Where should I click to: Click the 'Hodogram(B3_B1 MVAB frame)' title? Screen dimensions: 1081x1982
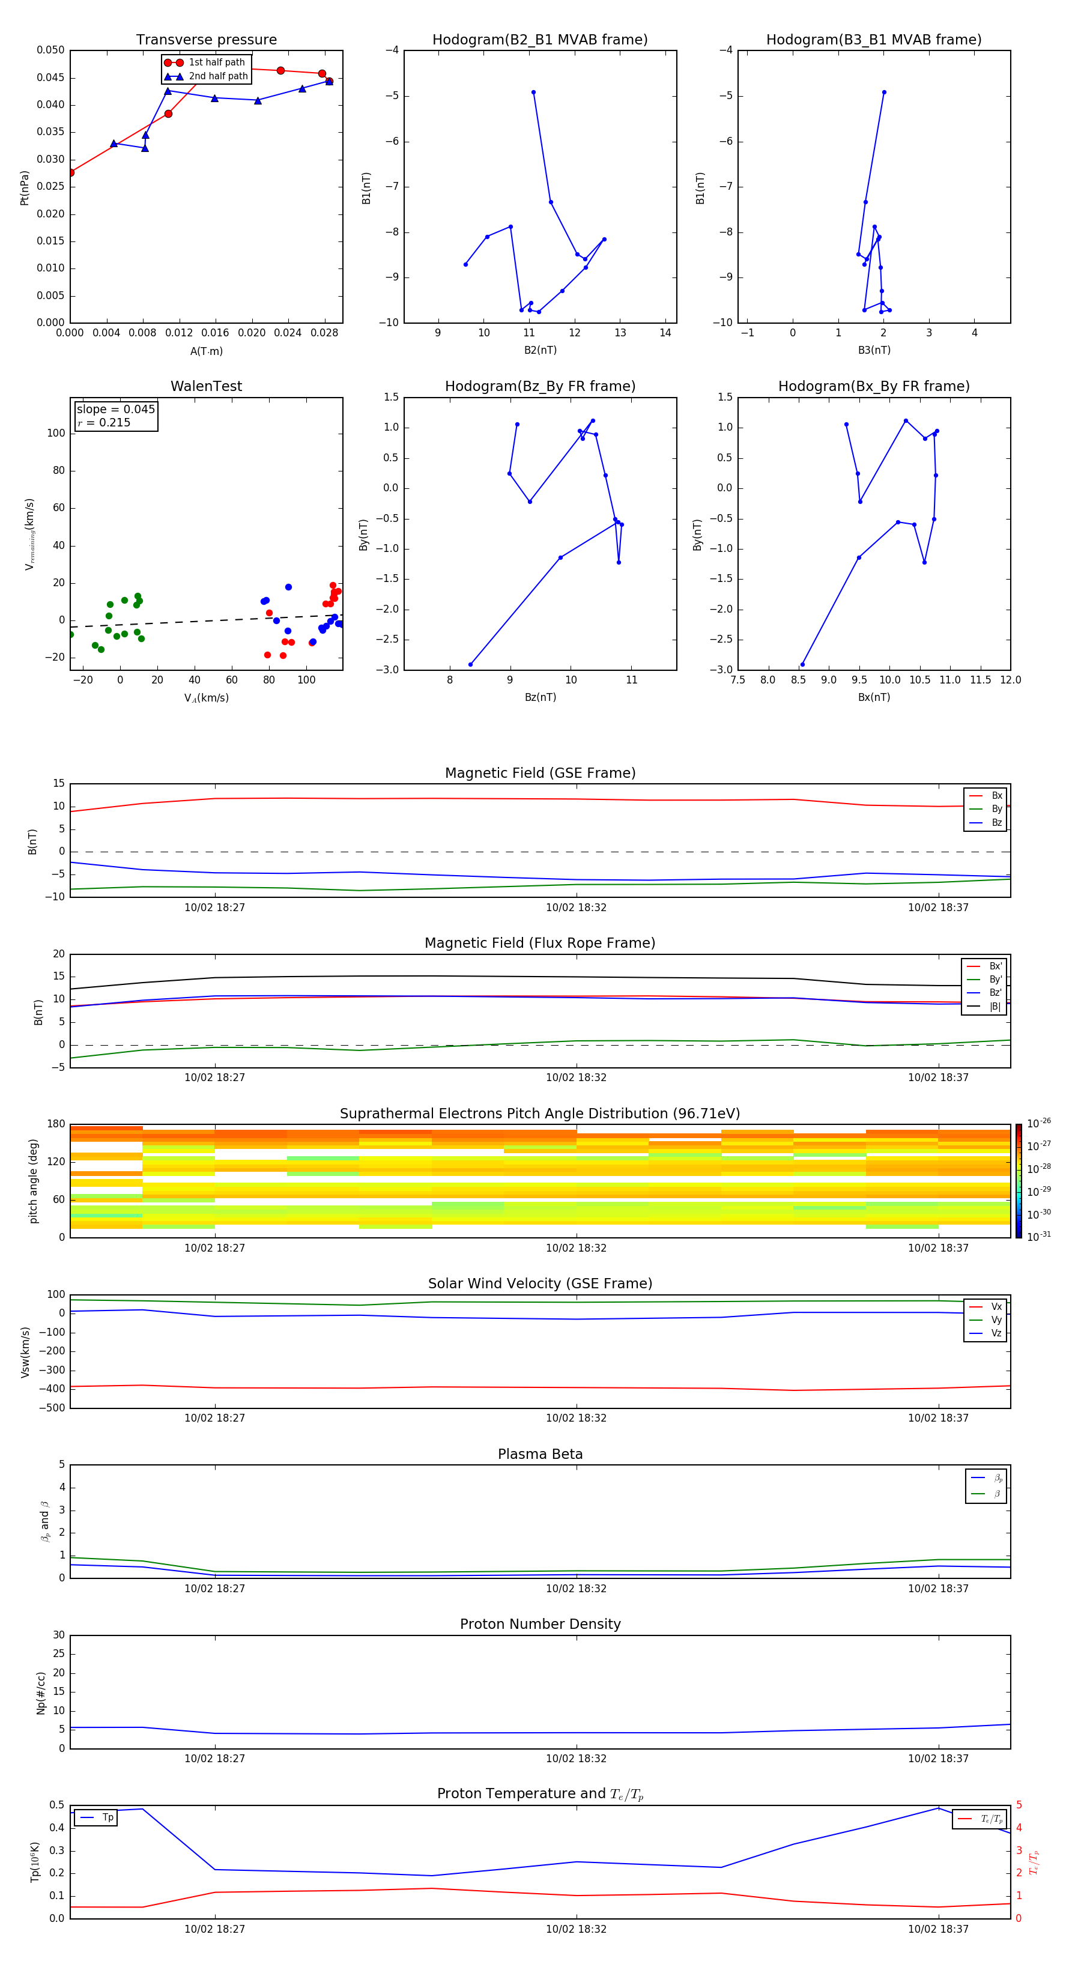[x=874, y=40]
